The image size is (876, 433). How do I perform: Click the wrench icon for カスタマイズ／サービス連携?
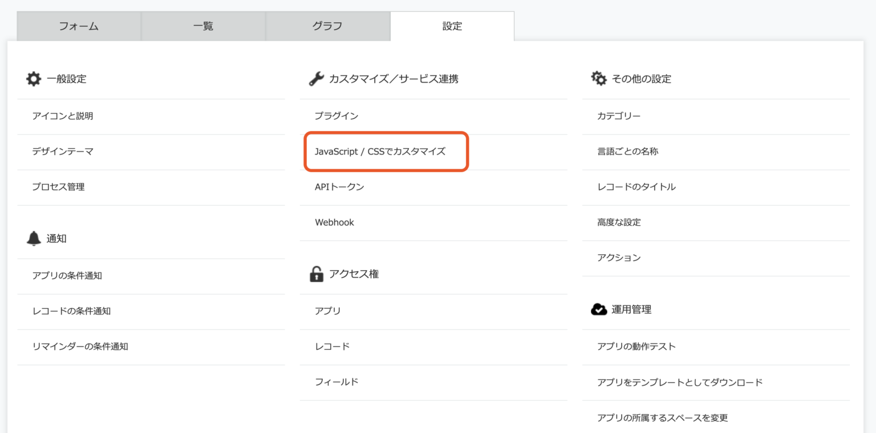click(316, 79)
